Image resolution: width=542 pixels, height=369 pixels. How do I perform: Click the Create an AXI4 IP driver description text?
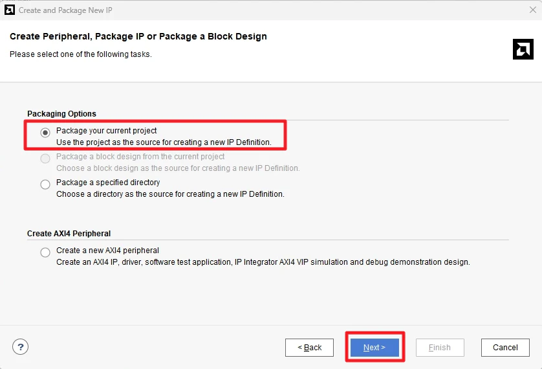pyautogui.click(x=263, y=262)
